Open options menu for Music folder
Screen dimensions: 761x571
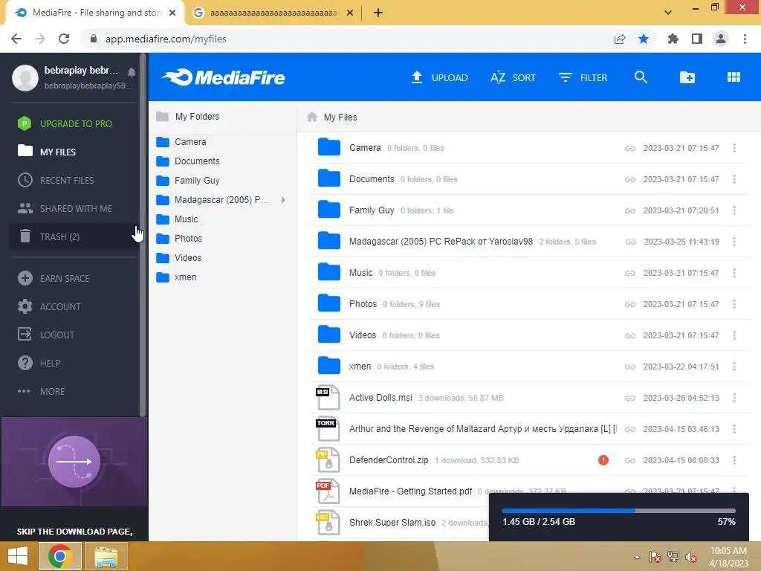(734, 273)
